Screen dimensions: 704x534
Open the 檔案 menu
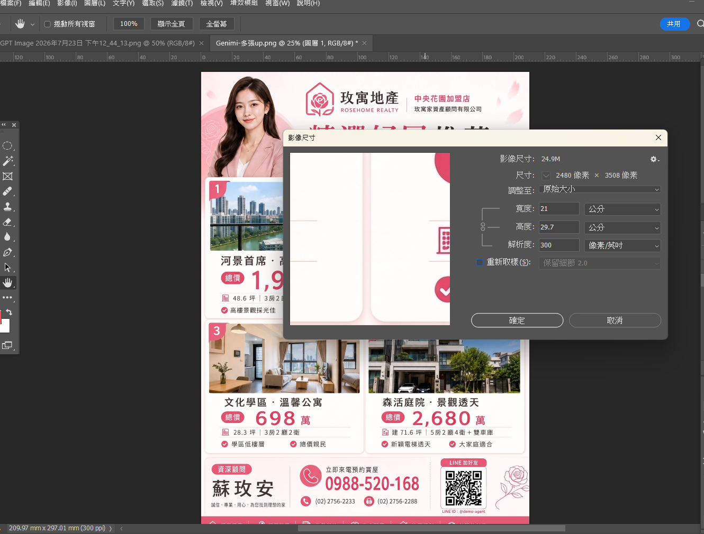coord(10,3)
